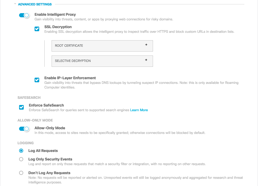The height and width of the screenshot is (186, 258).
Task: Click the SSL Decryption label text
Action: click(58, 27)
